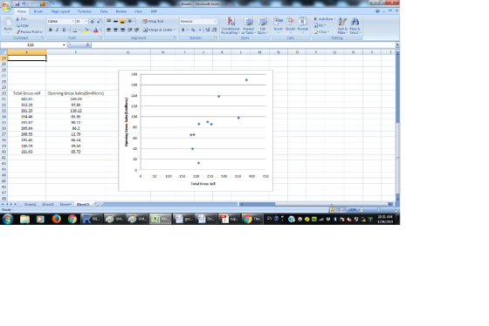Screen dimensions: 489x326
Task: Switch to the Data tab
Action: pyautogui.click(x=104, y=11)
